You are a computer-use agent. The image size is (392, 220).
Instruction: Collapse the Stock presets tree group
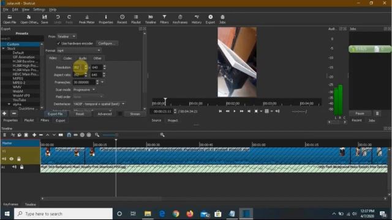[3, 48]
